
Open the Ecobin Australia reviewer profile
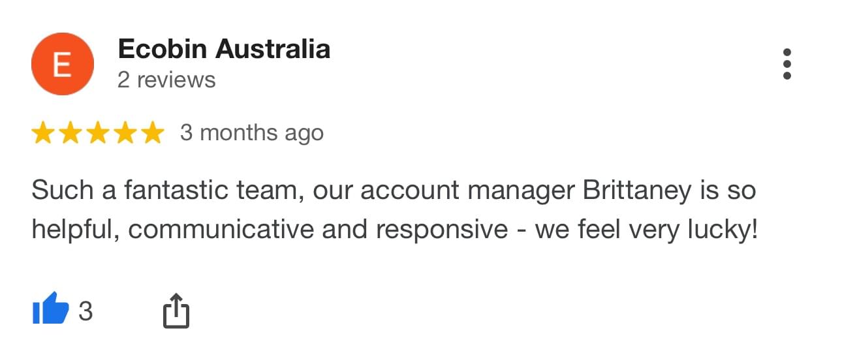point(224,50)
